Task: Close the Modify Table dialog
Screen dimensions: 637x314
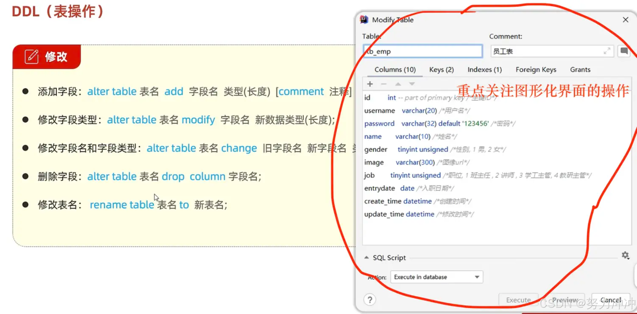Action: coord(625,20)
